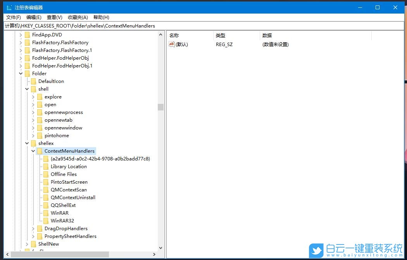Collapse the Folder tree node

[x=21, y=73]
